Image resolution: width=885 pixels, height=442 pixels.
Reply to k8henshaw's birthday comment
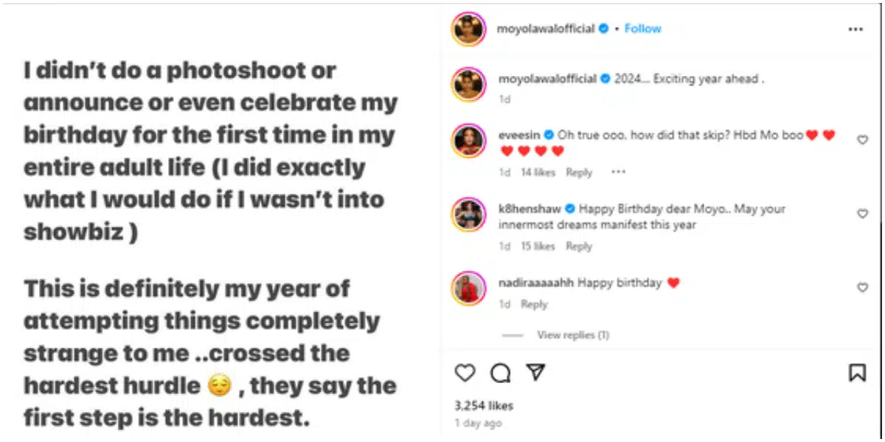point(579,246)
